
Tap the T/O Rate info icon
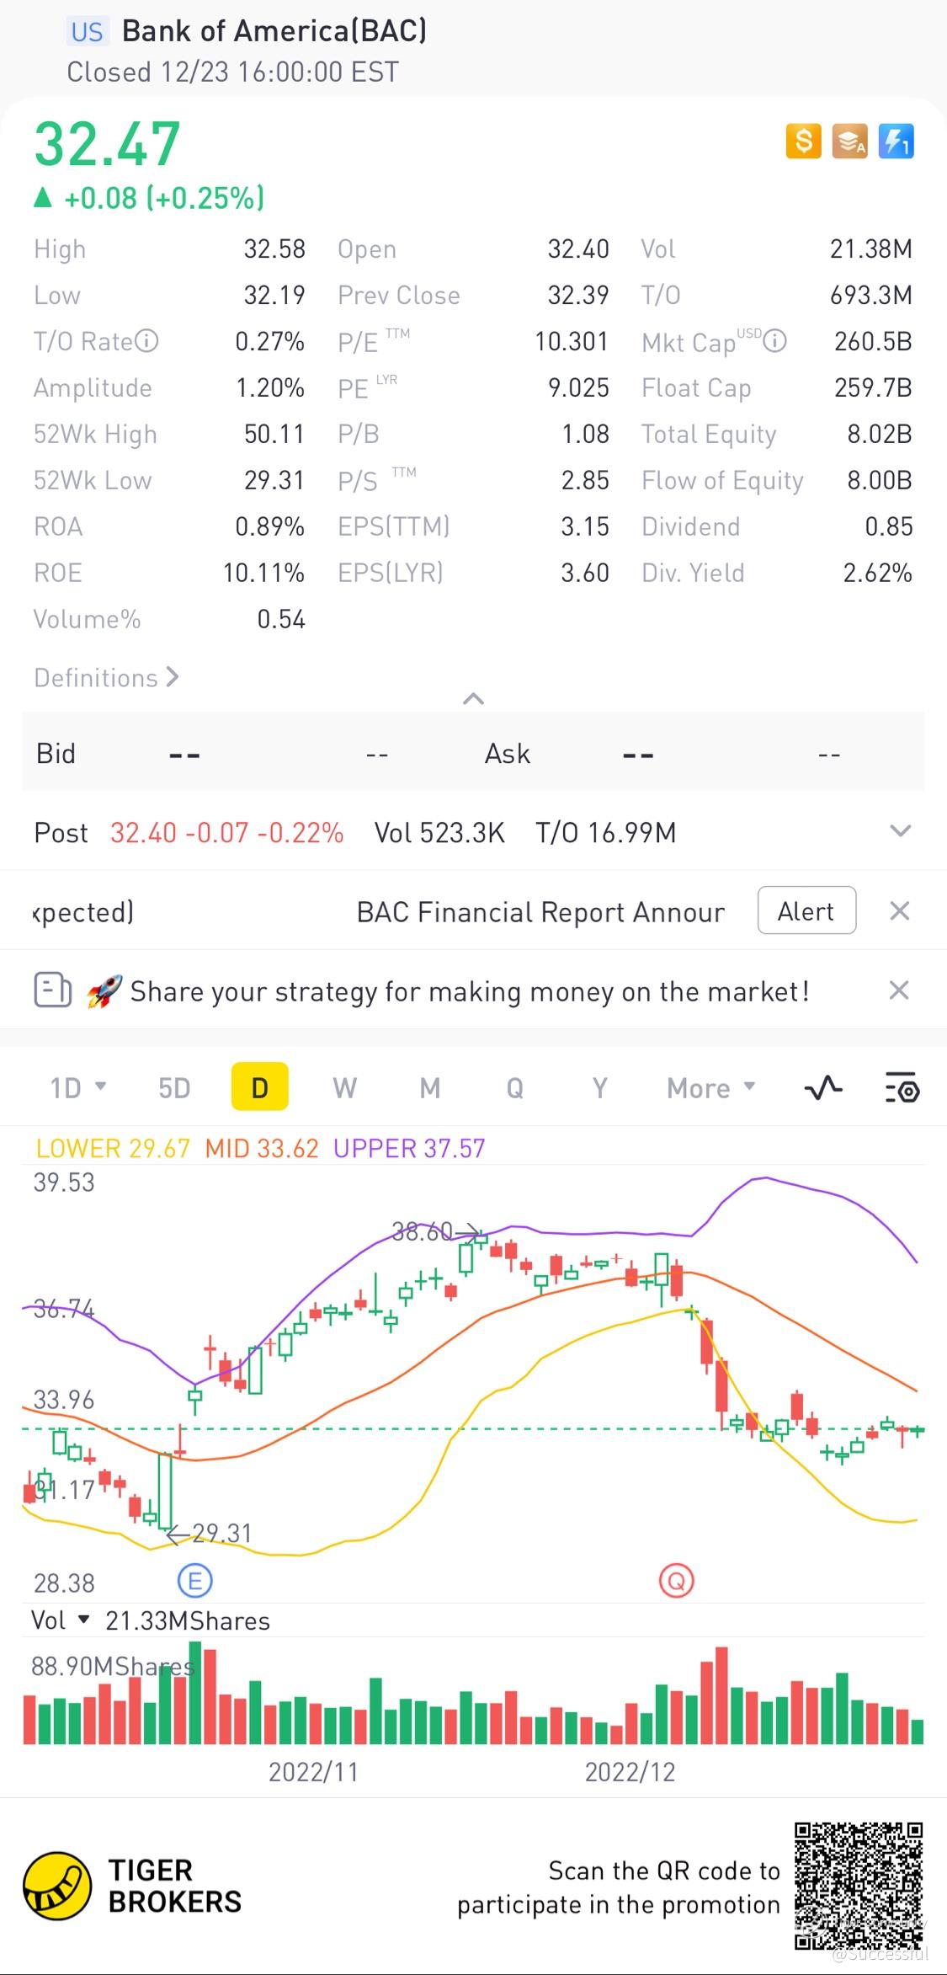[147, 341]
